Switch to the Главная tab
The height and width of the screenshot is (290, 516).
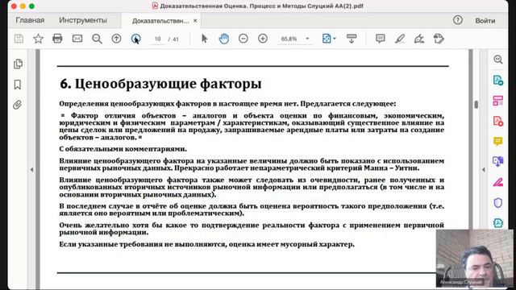30,20
